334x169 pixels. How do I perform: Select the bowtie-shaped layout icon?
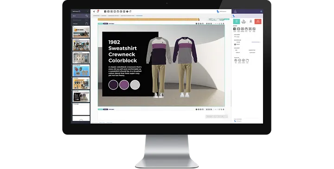pyautogui.click(x=250, y=29)
